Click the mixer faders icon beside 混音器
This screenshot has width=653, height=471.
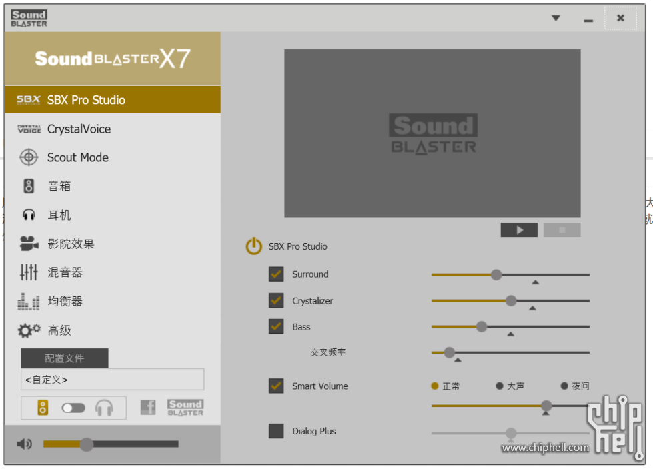[x=29, y=272]
